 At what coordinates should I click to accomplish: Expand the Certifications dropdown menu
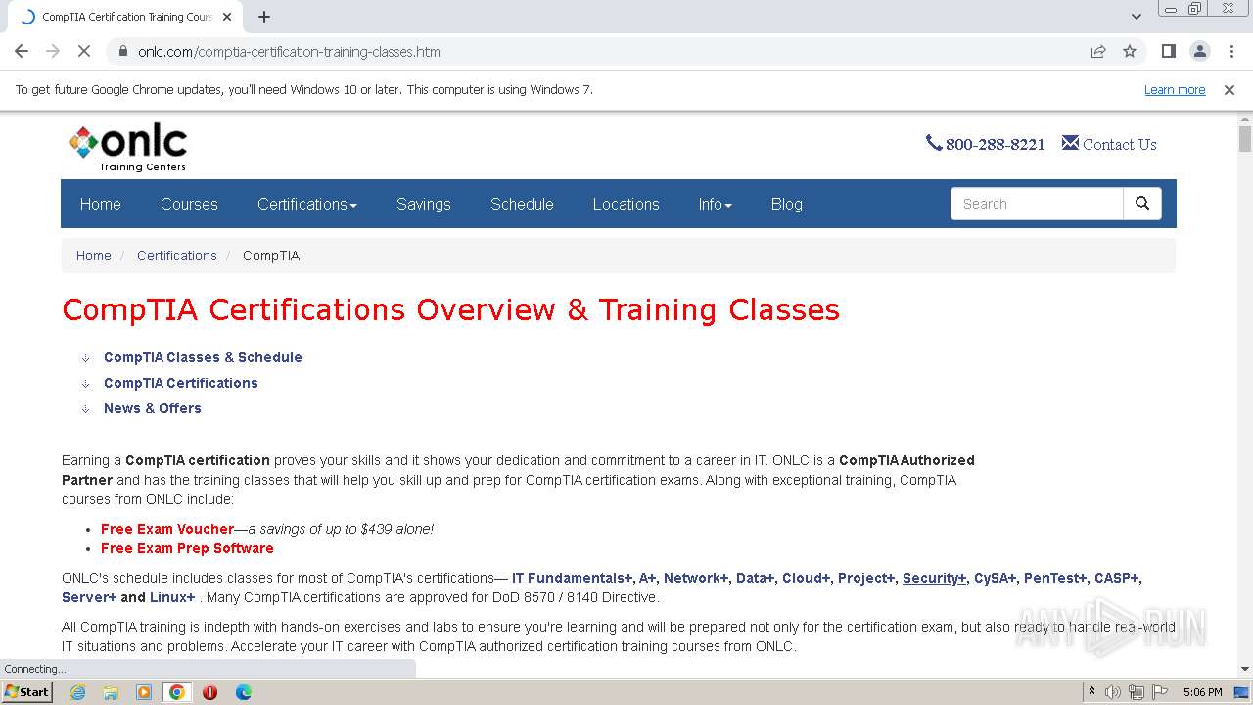pyautogui.click(x=307, y=204)
